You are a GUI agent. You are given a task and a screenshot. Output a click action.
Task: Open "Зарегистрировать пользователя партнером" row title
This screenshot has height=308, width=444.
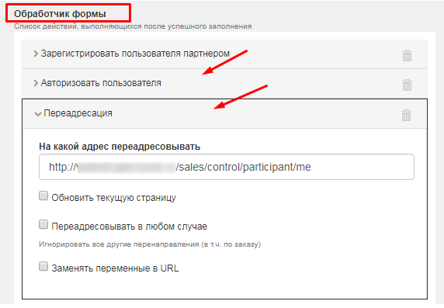pos(135,54)
